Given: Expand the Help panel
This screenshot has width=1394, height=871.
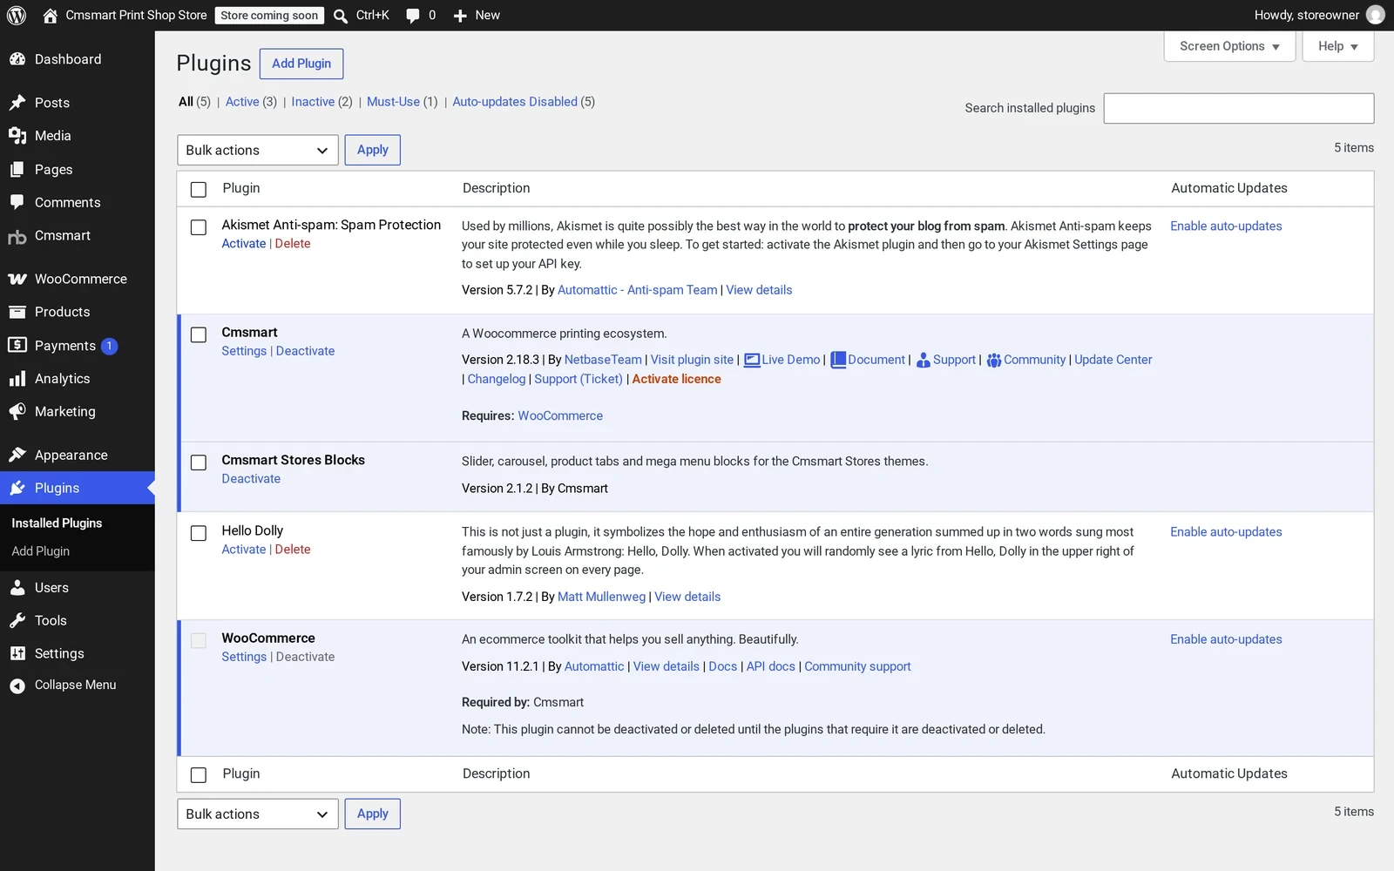Looking at the screenshot, I should pos(1337,46).
